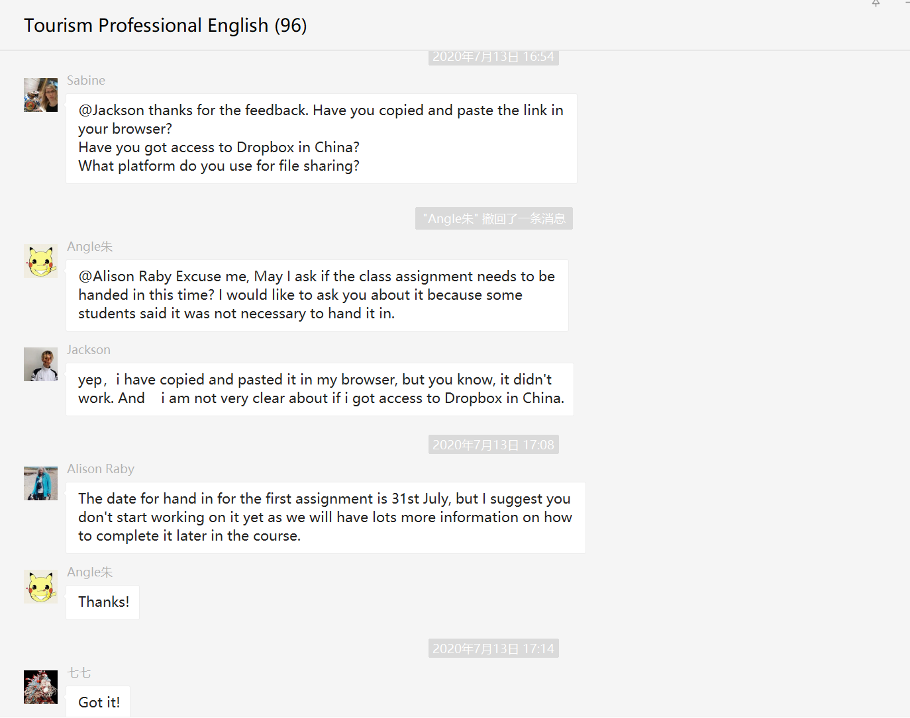Screen dimensions: 910x718
Task: Open the avatar of user 七七
Action: [x=40, y=687]
